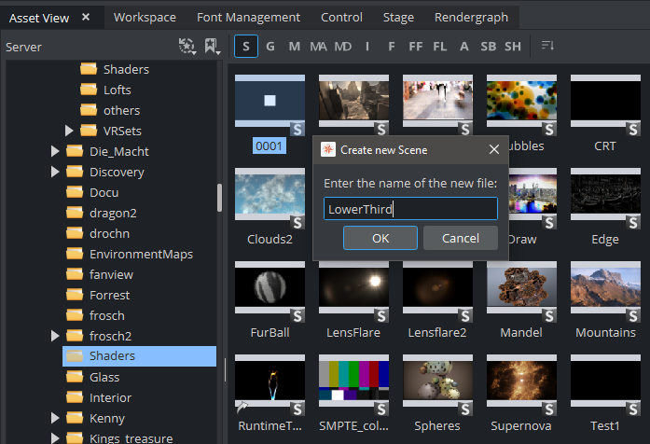Viewport: 650px width, 444px height.
Task: Expand the frosch2 folder
Action: [x=55, y=336]
